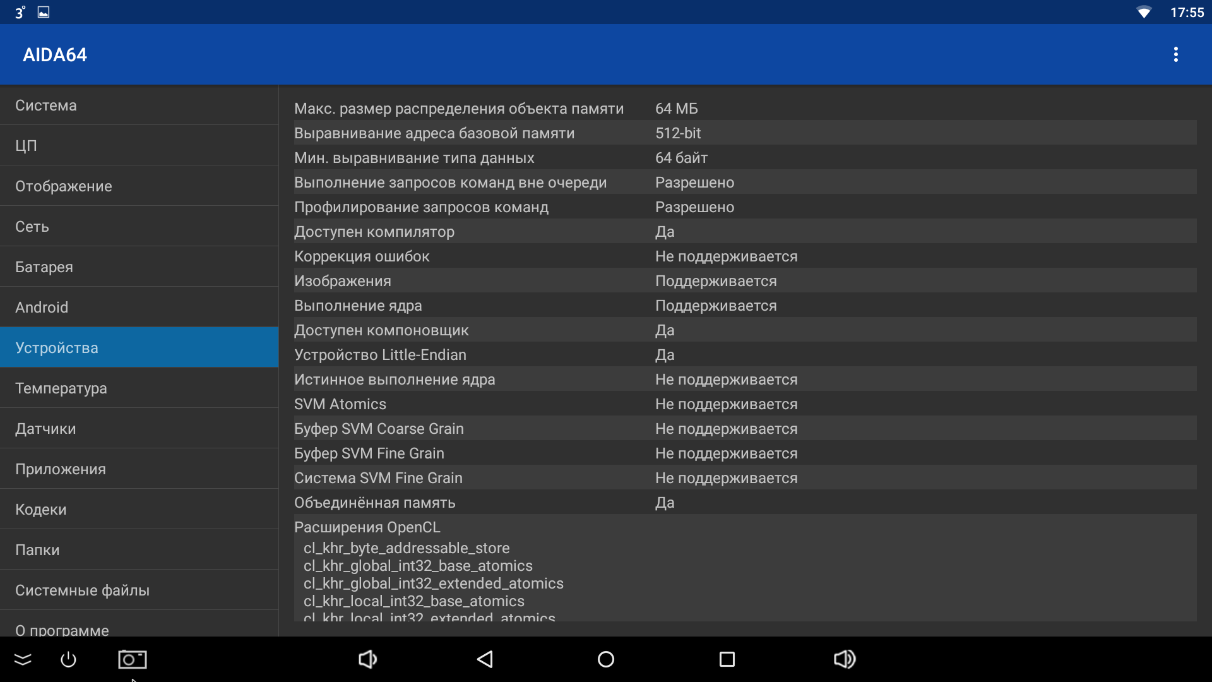Open the Батарея section
Viewport: 1212px width, 682px height.
pyautogui.click(x=139, y=267)
